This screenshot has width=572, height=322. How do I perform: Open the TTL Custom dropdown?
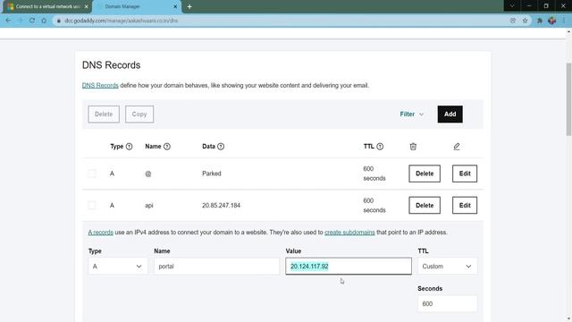pyautogui.click(x=447, y=267)
